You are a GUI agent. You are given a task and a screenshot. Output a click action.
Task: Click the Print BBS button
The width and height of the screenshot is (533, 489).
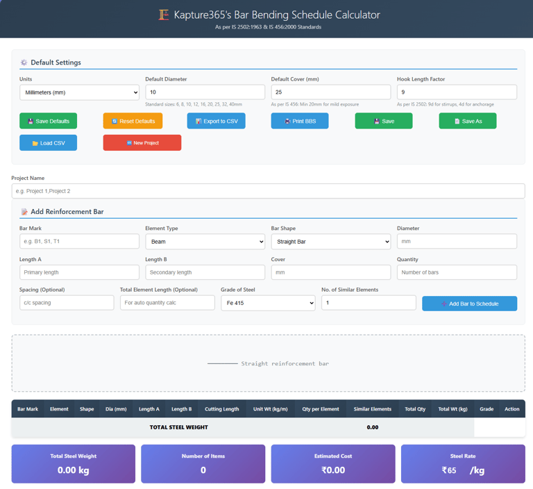(300, 121)
